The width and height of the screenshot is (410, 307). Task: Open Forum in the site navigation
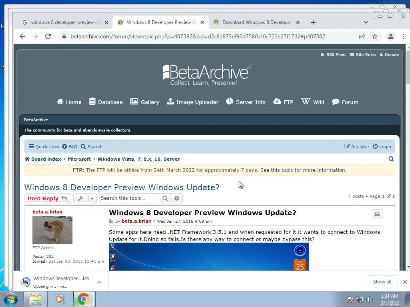coord(345,102)
